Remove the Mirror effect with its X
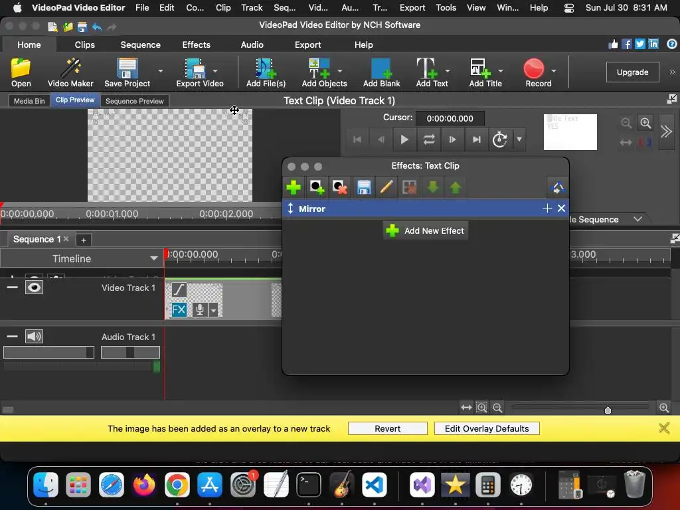 pos(561,209)
